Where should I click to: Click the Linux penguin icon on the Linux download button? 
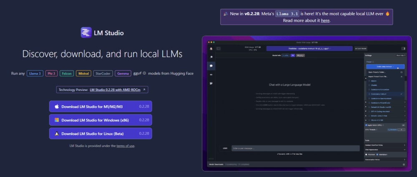tap(57, 134)
